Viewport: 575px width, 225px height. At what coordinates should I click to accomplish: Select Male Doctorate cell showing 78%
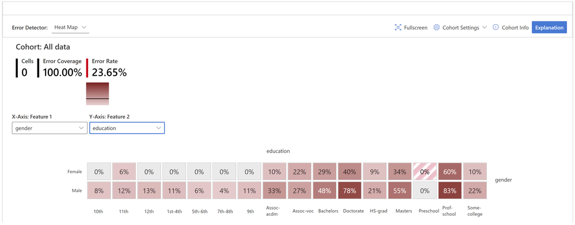click(x=349, y=190)
